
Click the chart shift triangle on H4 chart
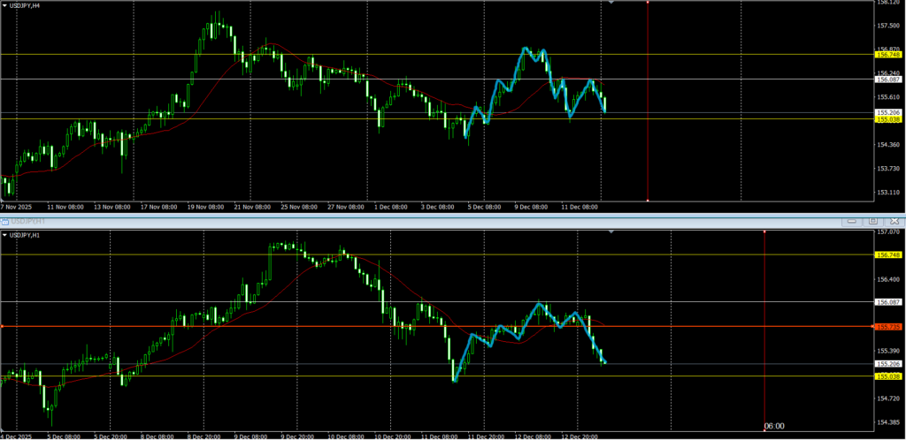(x=611, y=3)
